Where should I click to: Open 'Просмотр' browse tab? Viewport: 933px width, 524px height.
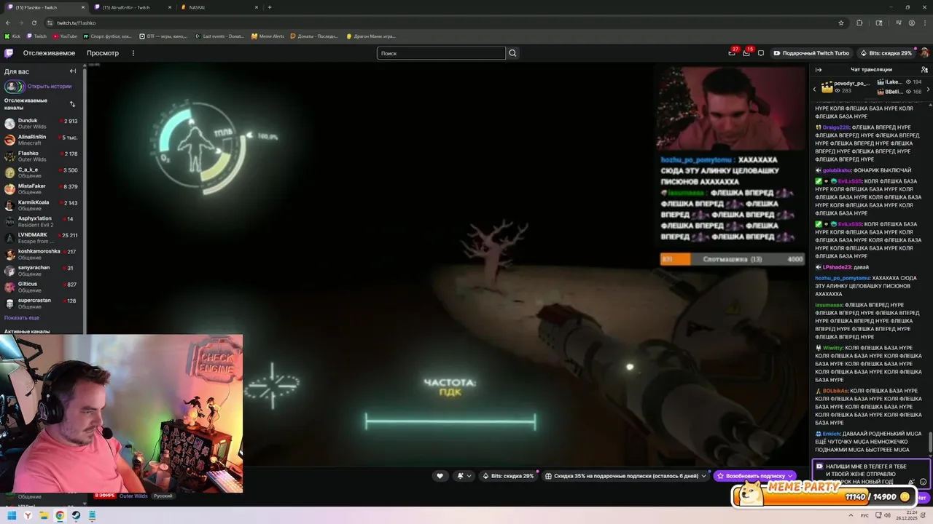point(103,53)
